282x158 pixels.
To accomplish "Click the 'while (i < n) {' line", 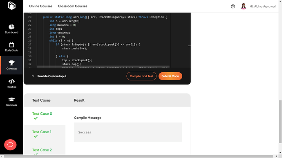I will coord(61,41).
